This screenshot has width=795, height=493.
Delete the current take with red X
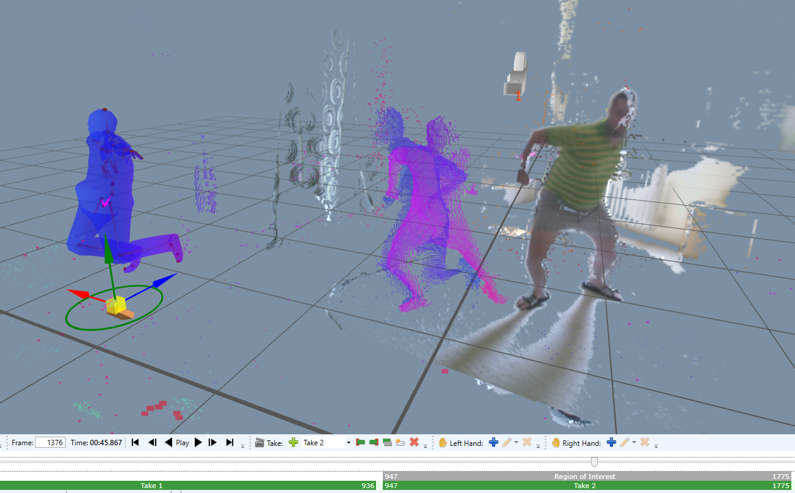[x=414, y=442]
